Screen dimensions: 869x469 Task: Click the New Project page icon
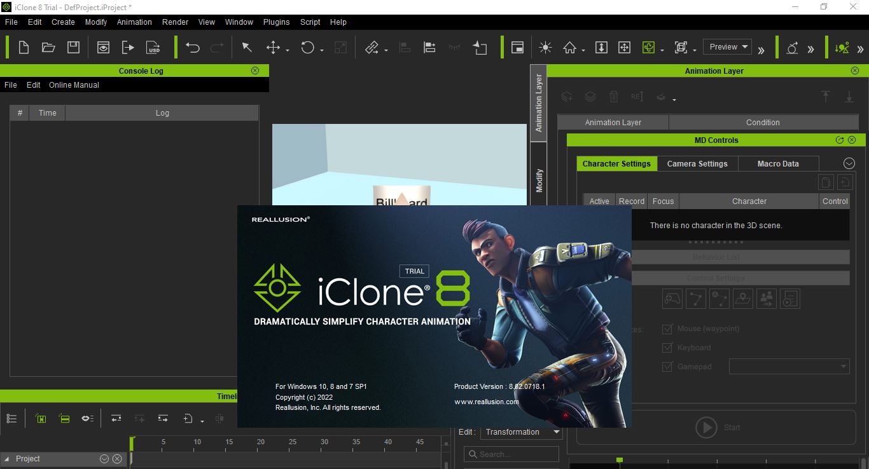coord(24,48)
